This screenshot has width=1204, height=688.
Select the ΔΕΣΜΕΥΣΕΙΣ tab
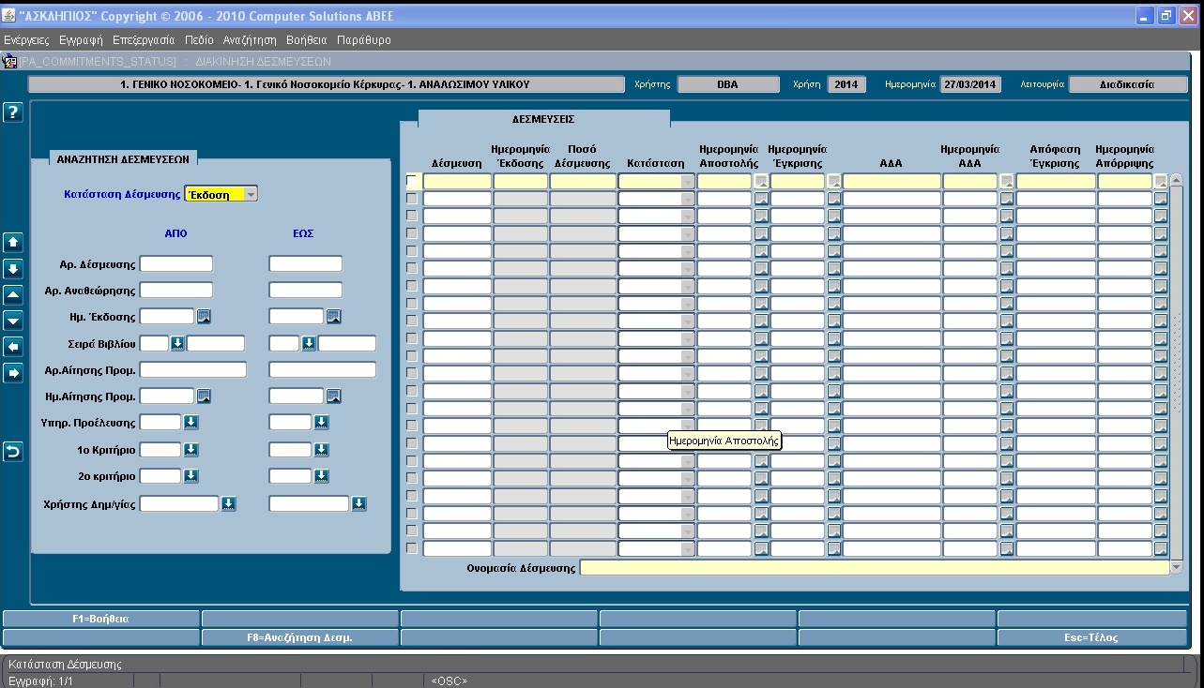tap(543, 119)
